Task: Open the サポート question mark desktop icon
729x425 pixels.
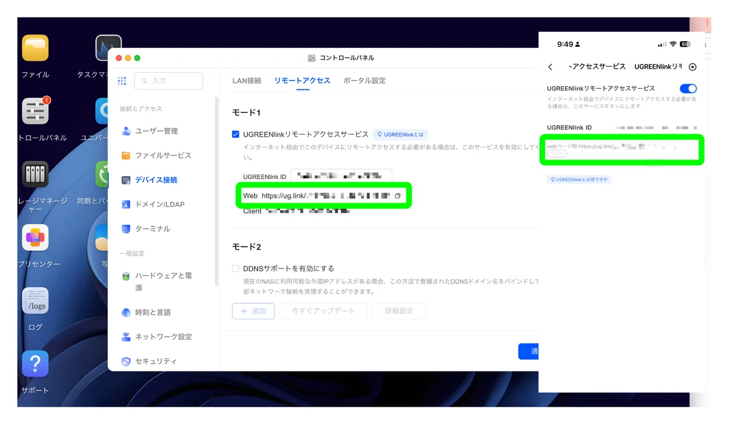Action: 35,364
